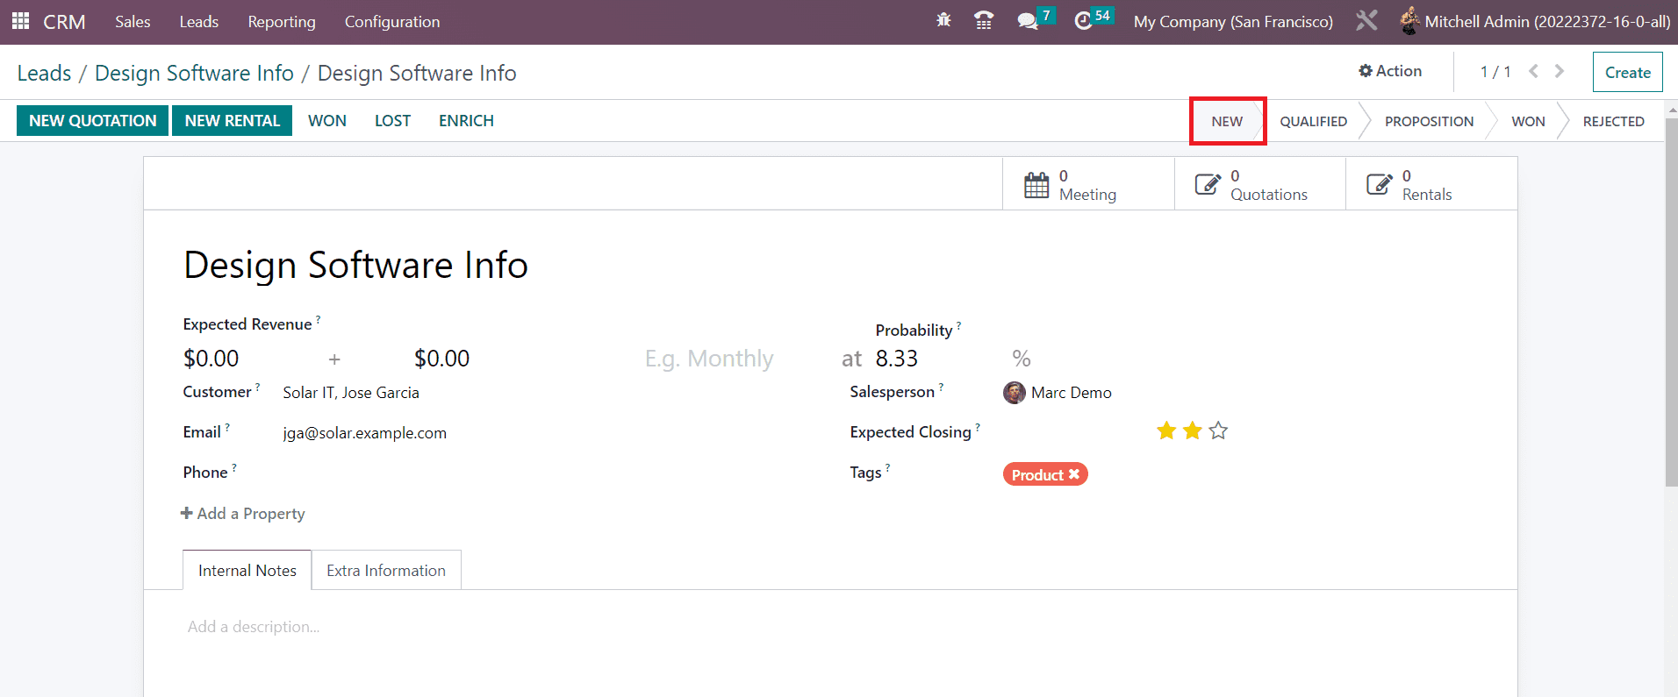Click Add a Property link
Image resolution: width=1678 pixels, height=697 pixels.
(x=243, y=514)
